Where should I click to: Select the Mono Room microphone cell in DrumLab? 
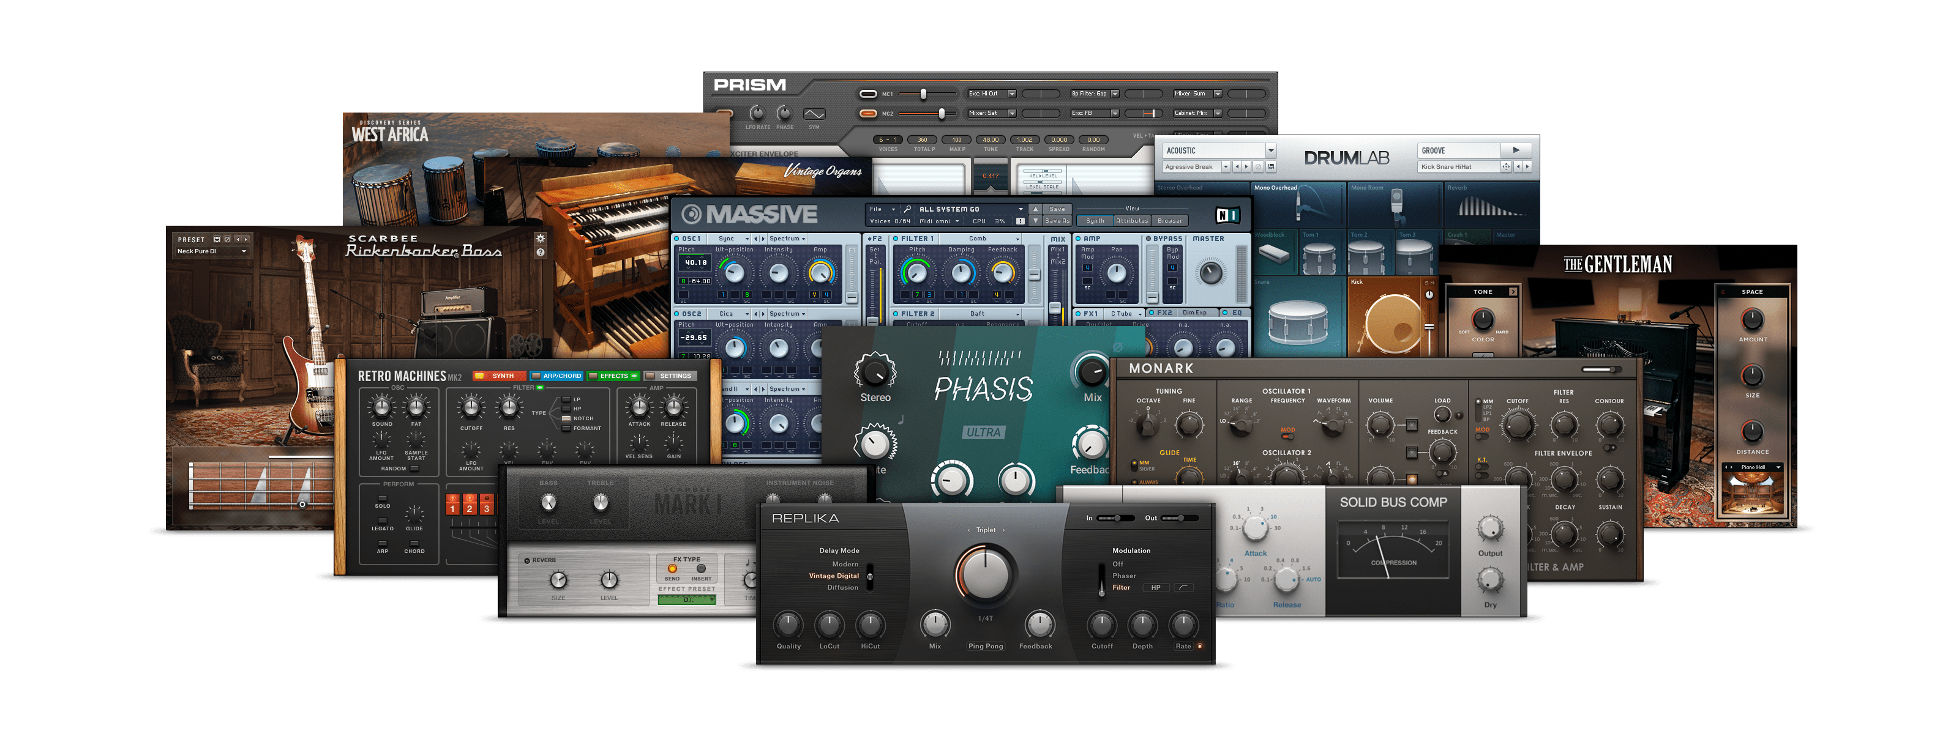coord(1395,204)
